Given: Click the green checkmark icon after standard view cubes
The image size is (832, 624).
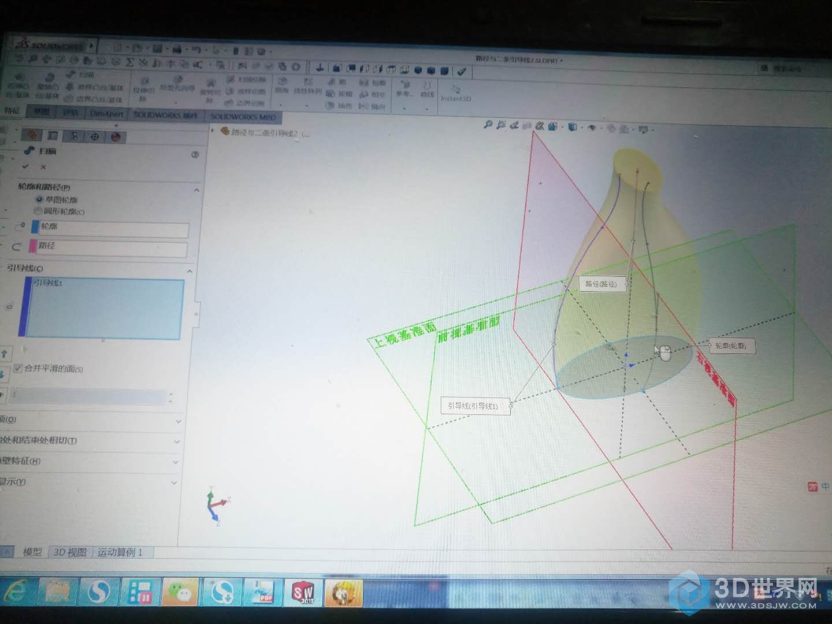Looking at the screenshot, I should click(x=461, y=72).
